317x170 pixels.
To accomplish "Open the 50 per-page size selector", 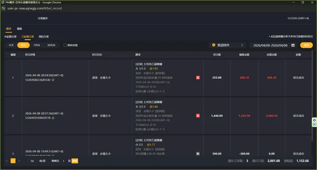I will (33, 161).
